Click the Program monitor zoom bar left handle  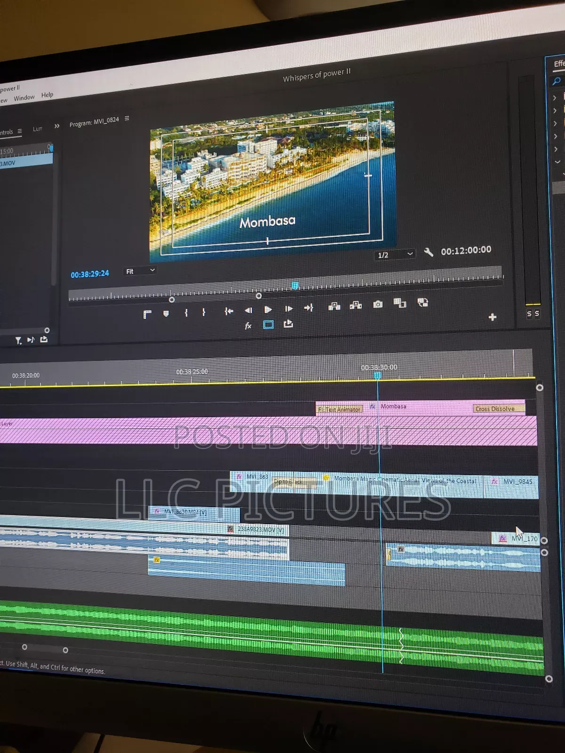172,300
